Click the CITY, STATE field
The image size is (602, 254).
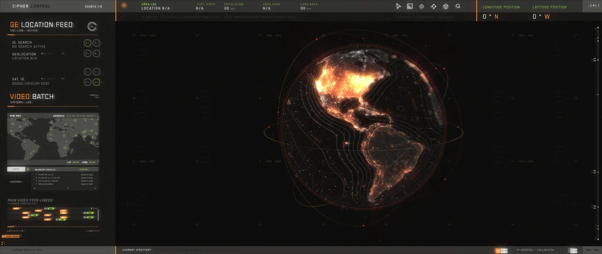click(x=206, y=7)
